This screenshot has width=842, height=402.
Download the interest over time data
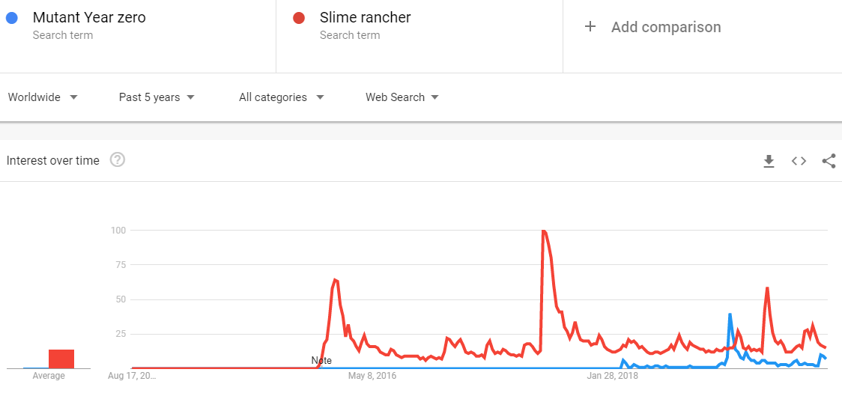tap(769, 161)
